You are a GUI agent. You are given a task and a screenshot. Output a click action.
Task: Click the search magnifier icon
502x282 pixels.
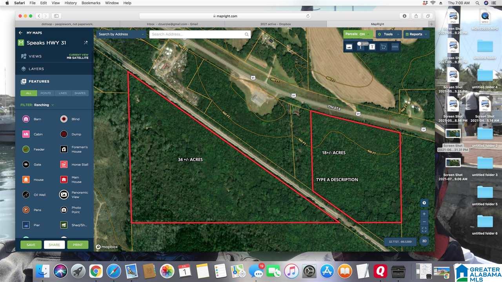[247, 34]
